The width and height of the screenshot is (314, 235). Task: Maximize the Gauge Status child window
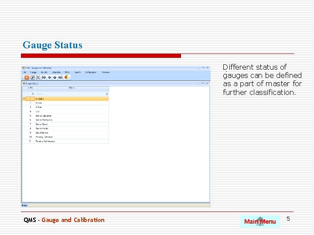coord(202,83)
